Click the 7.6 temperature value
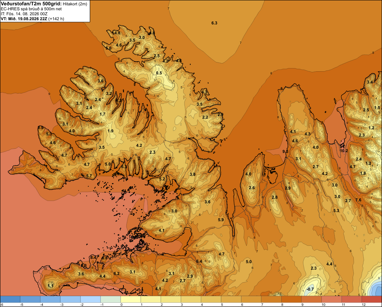 coord(358,200)
